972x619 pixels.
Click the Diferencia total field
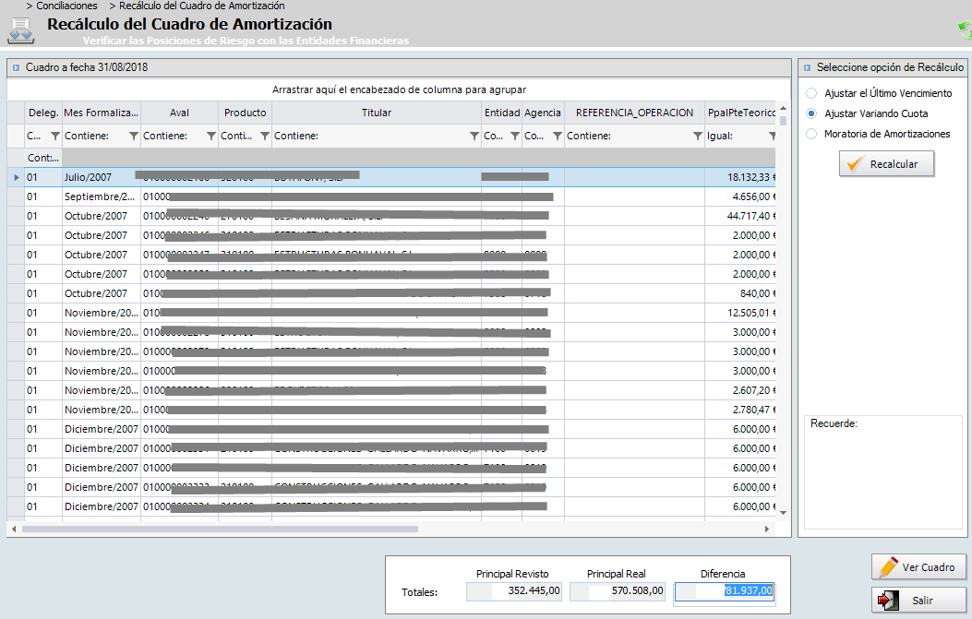pos(724,591)
